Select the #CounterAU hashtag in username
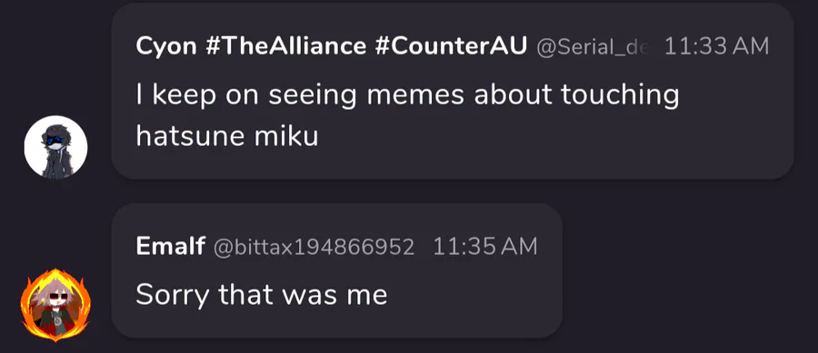 pyautogui.click(x=451, y=47)
